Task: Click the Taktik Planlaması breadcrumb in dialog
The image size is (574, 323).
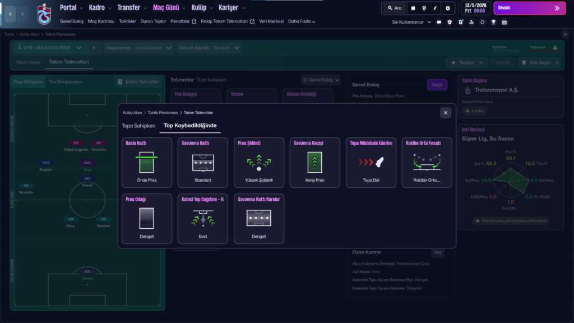Action: tap(163, 113)
